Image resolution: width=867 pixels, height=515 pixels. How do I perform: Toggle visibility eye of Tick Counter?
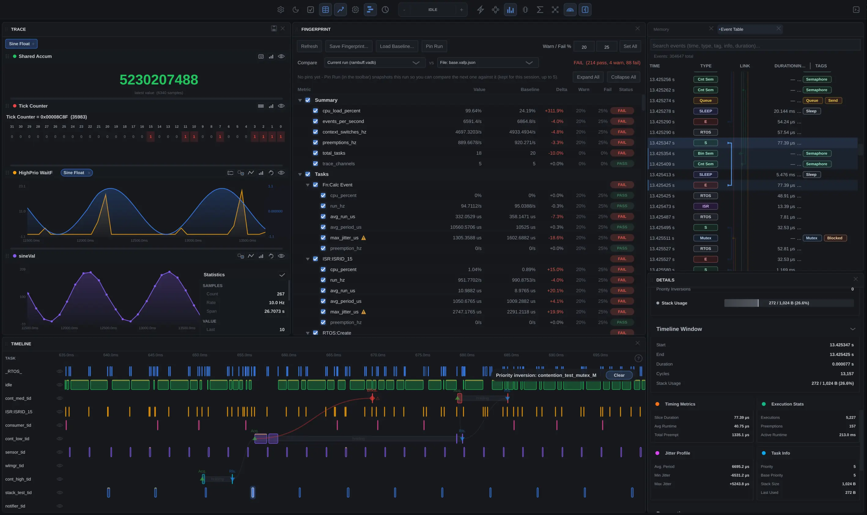coord(282,106)
